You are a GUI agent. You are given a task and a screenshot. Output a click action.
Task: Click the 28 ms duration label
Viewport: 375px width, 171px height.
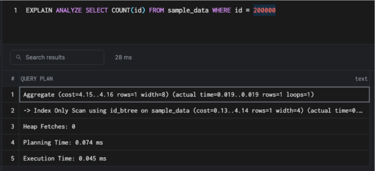click(x=123, y=58)
